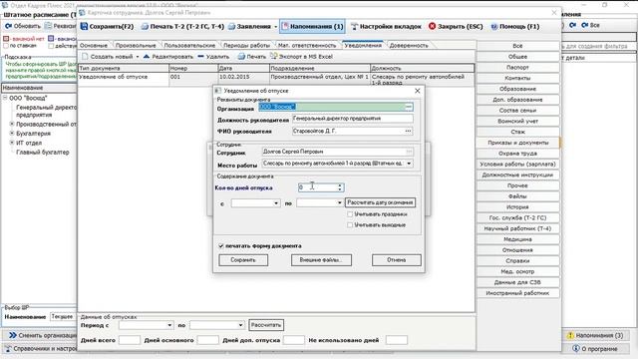Click Сохранить in the vacation notice dialog
This screenshot has height=359, width=638.
243,260
